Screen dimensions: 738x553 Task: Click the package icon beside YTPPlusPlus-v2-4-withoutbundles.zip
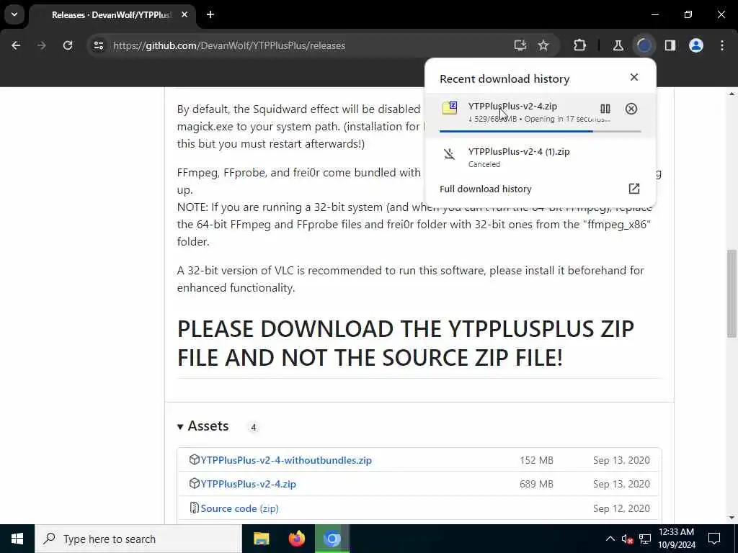point(195,459)
